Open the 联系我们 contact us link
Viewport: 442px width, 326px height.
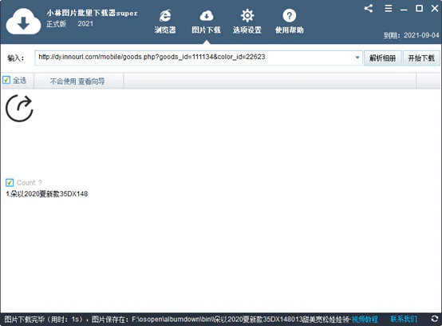[404, 319]
